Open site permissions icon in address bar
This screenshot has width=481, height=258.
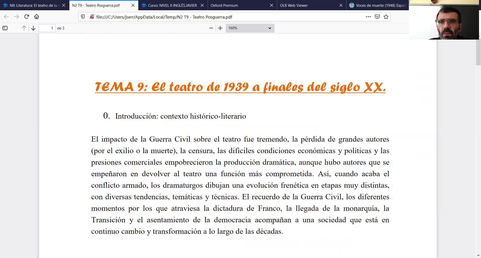click(x=92, y=17)
